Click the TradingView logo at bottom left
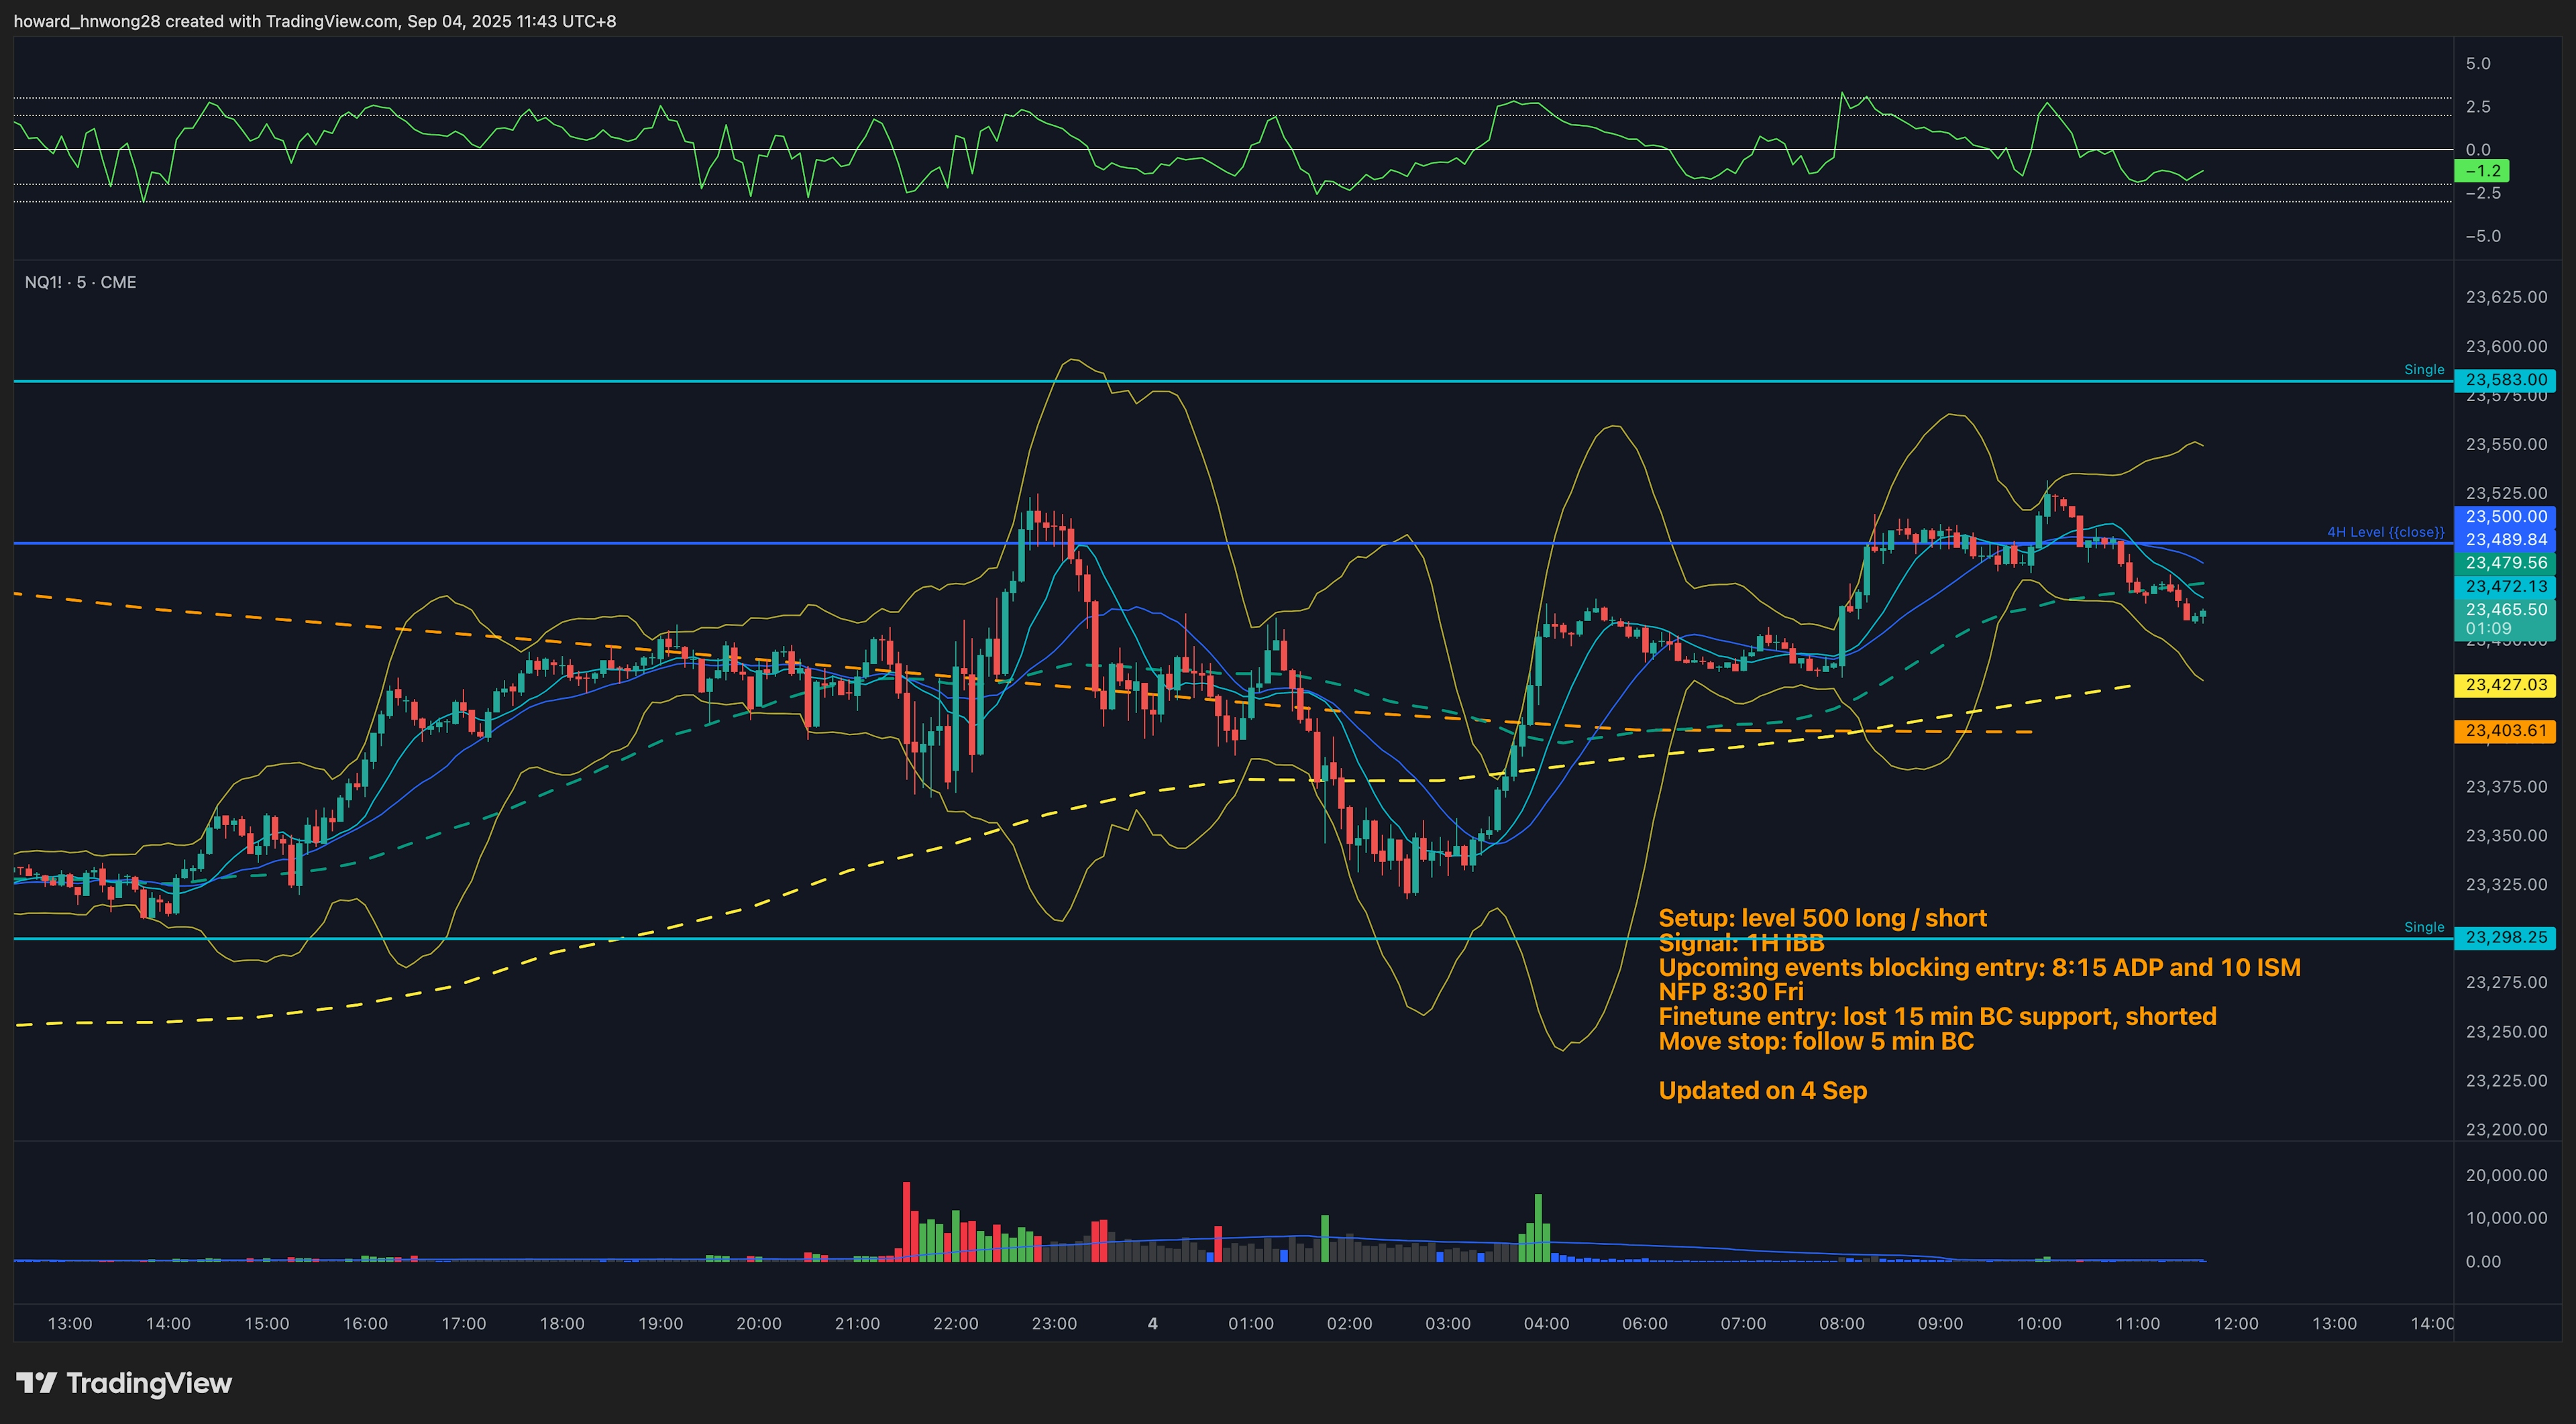Screen dimensions: 2576x1424 pos(124,1383)
